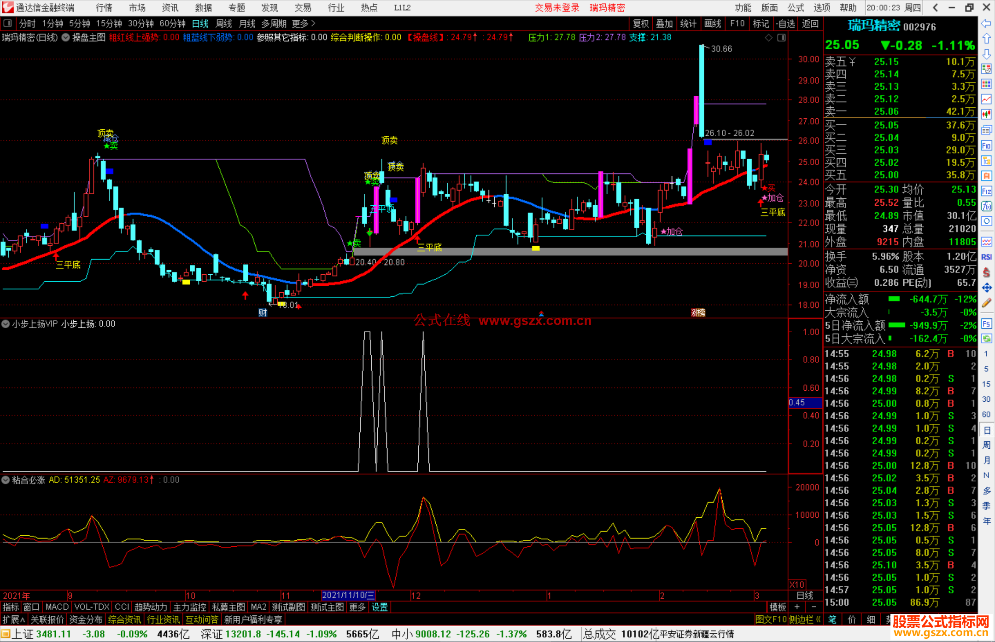Click the FS icon in right sidebar
Viewport: 995px width, 642px height.
[x=986, y=324]
